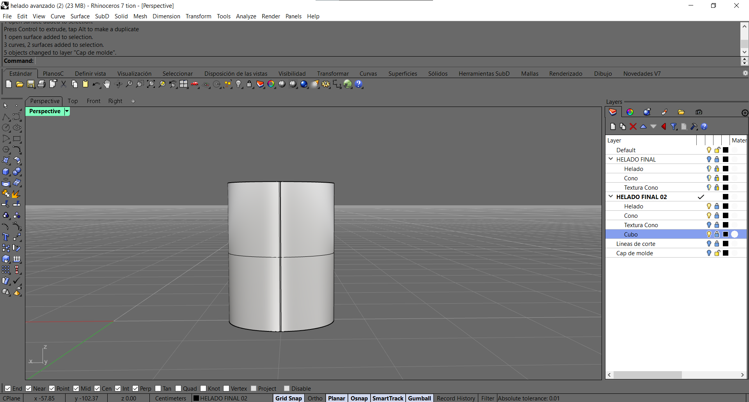Open a file with the folder icon
749x402 pixels.
click(20, 84)
